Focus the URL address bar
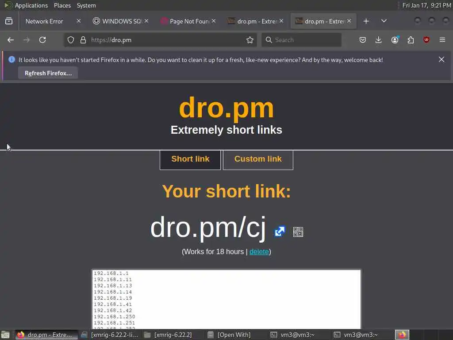The image size is (453, 340). coord(160,40)
